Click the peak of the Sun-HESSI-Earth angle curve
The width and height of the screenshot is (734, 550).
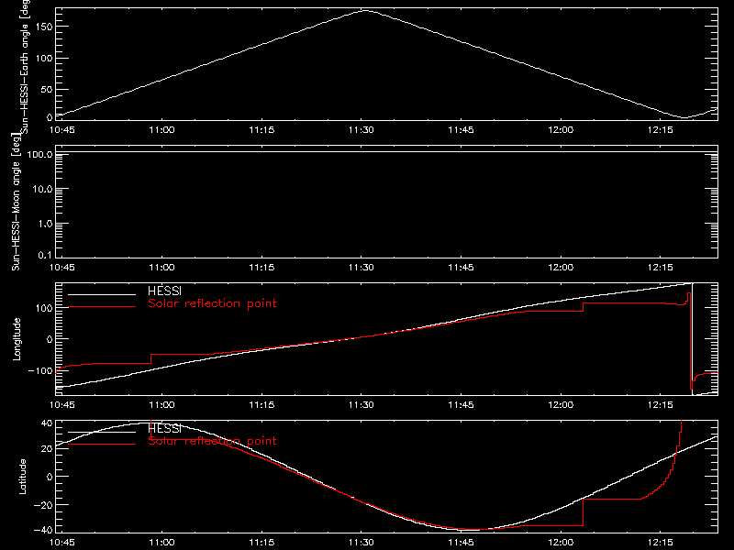(x=365, y=10)
